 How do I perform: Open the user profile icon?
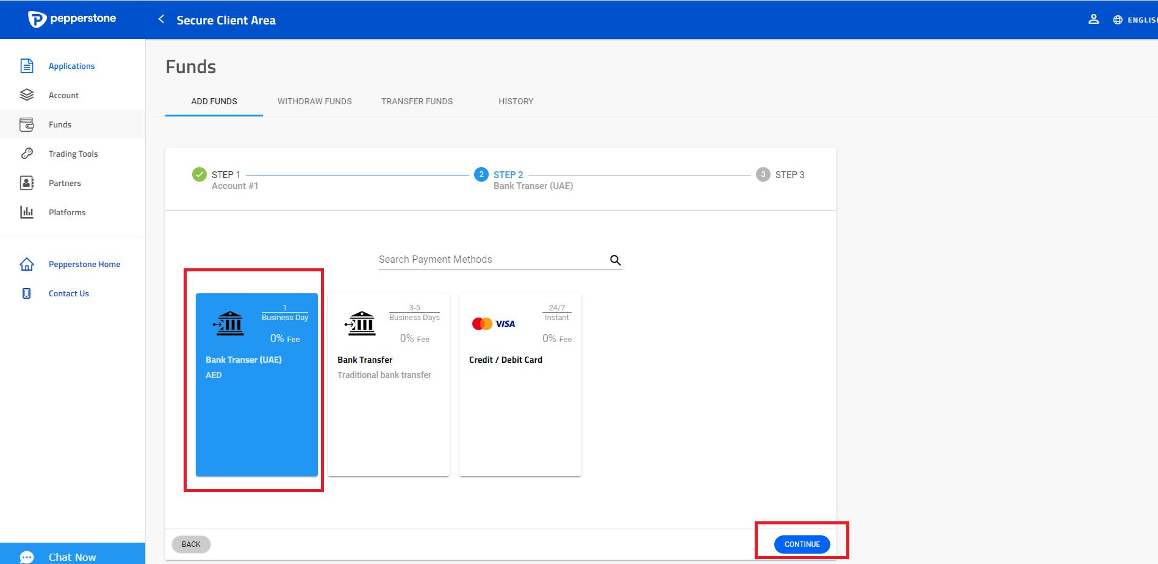(x=1093, y=20)
